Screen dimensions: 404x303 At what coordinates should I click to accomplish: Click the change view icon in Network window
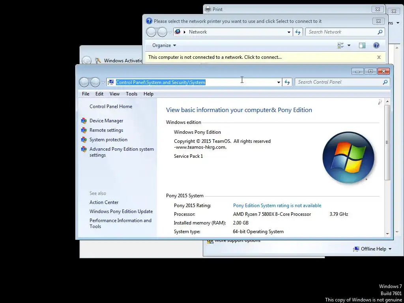tap(340, 45)
